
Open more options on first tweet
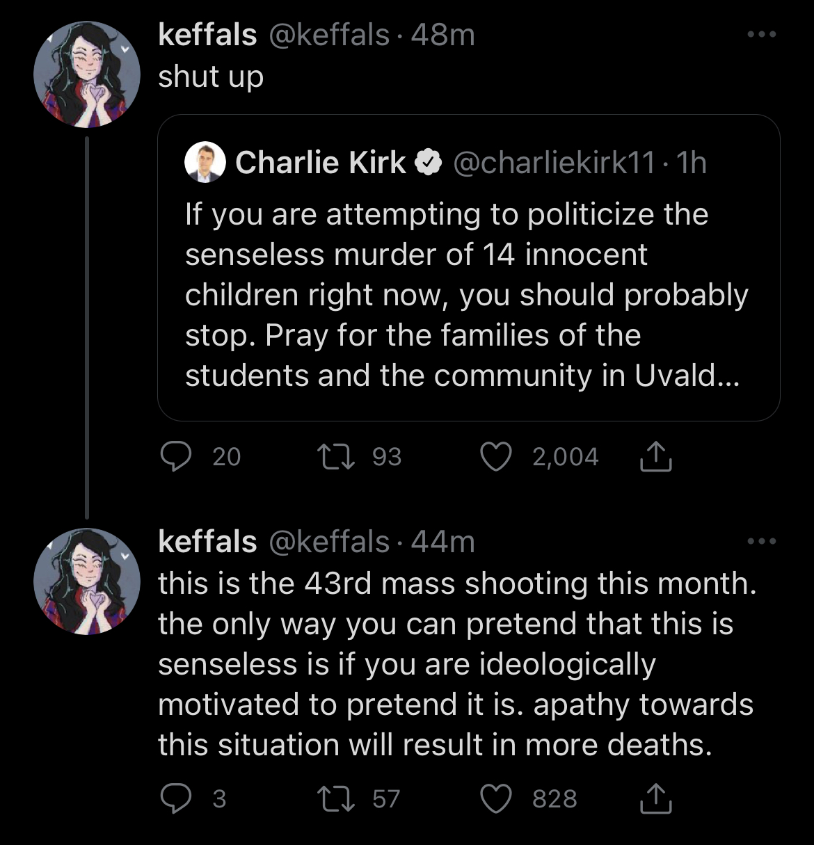click(x=761, y=34)
